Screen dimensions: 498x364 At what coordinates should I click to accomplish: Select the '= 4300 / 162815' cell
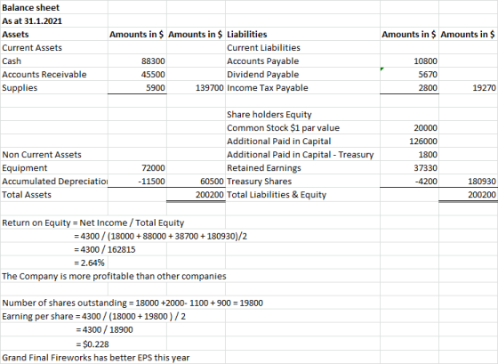(105, 249)
